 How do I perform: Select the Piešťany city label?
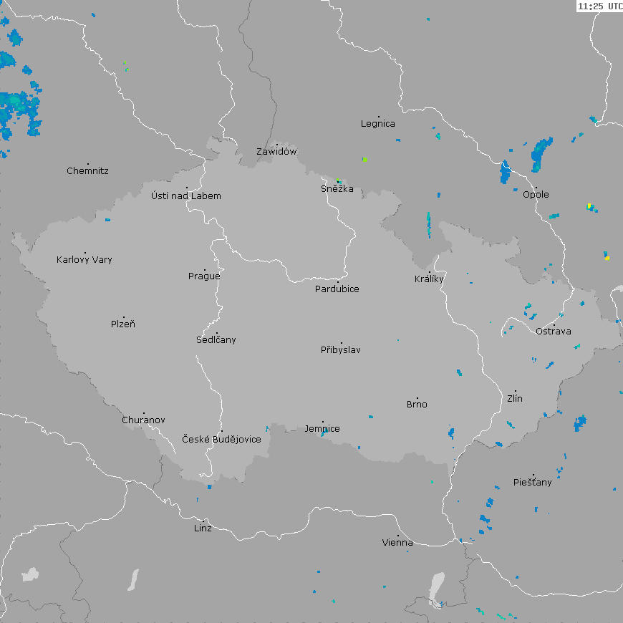pos(533,483)
